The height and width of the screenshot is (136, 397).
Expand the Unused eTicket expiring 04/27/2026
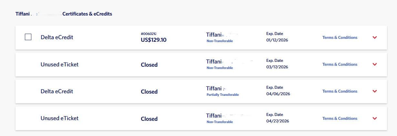pos(375,119)
